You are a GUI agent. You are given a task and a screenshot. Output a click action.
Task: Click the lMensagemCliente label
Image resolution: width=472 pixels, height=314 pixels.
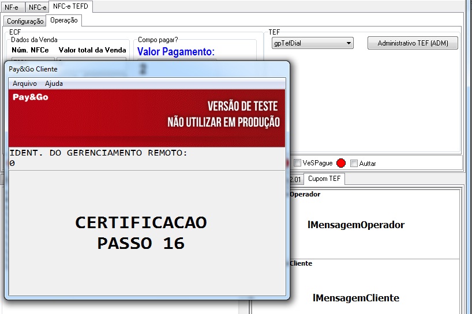[x=356, y=298]
